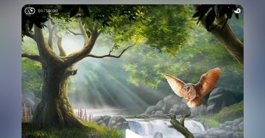
Task: Open the sleep timer icon
Action: 30,11
